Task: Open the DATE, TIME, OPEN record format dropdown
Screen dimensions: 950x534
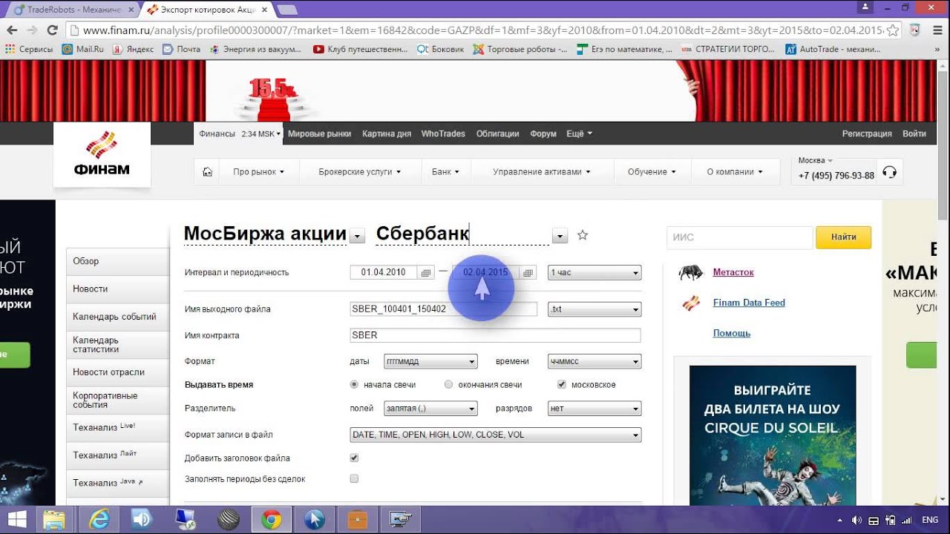Action: (x=496, y=435)
